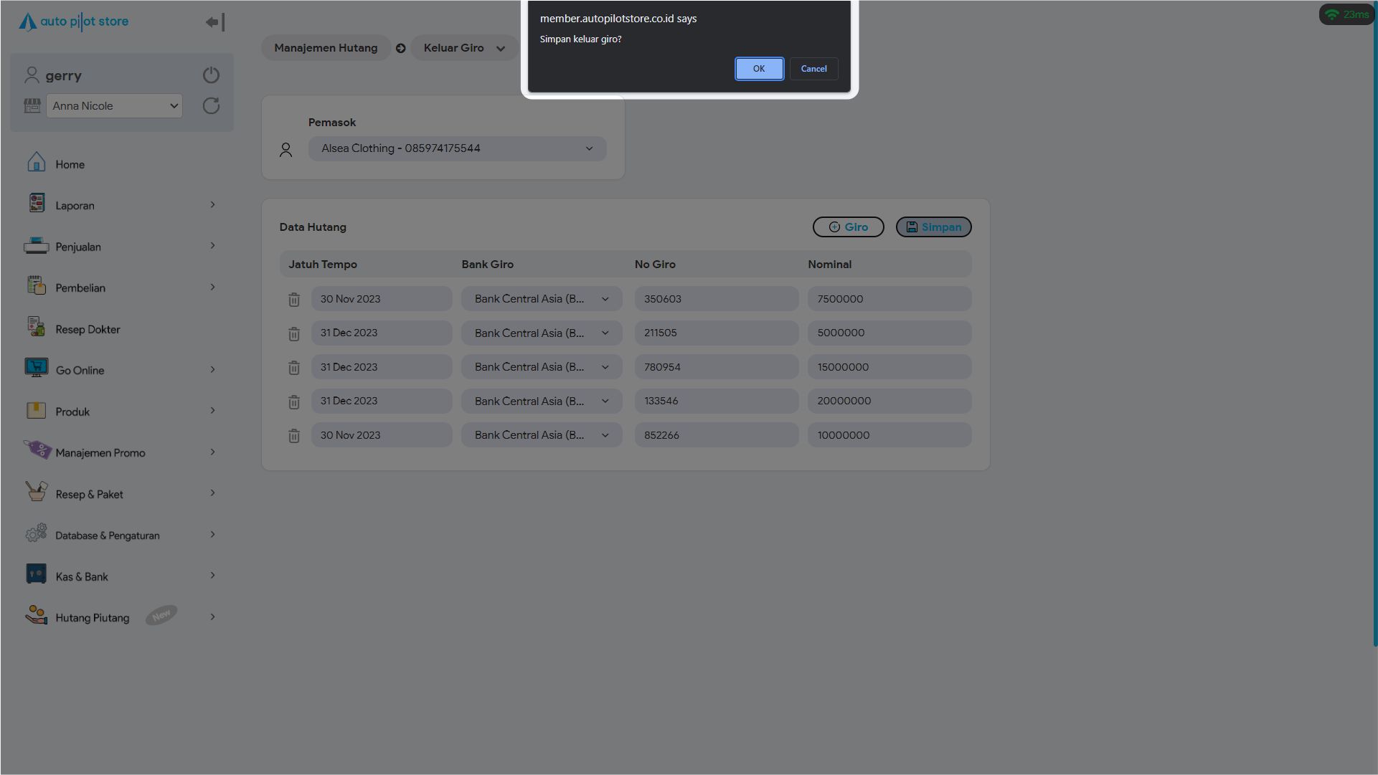The width and height of the screenshot is (1378, 775).
Task: Open Bank Giro dropdown for giro 780954
Action: [542, 367]
